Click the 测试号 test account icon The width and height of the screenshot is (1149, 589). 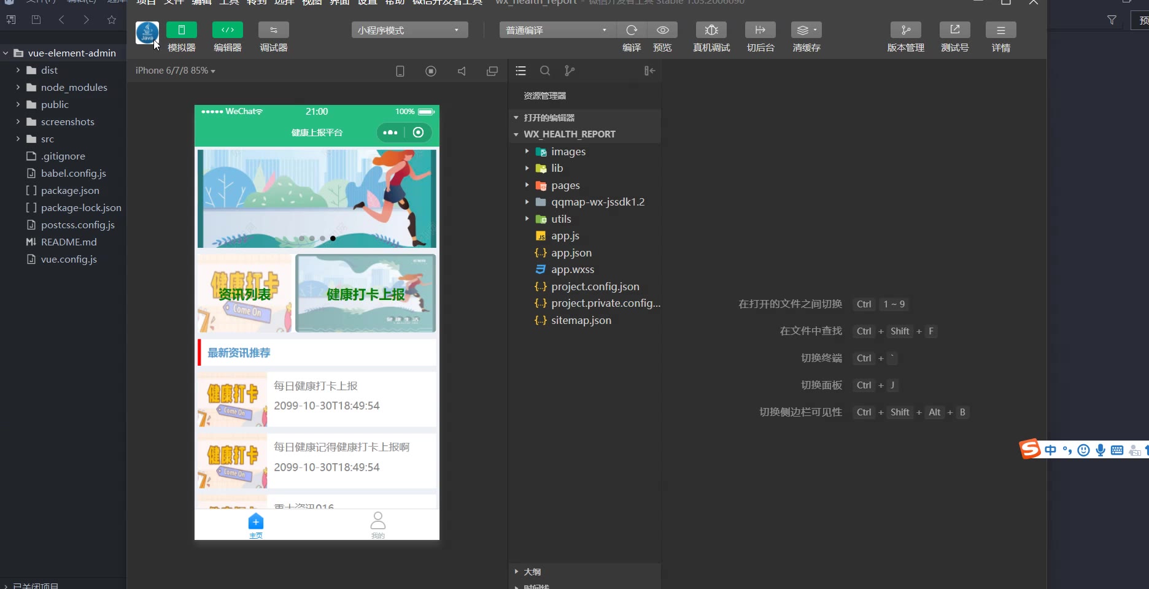pyautogui.click(x=955, y=30)
